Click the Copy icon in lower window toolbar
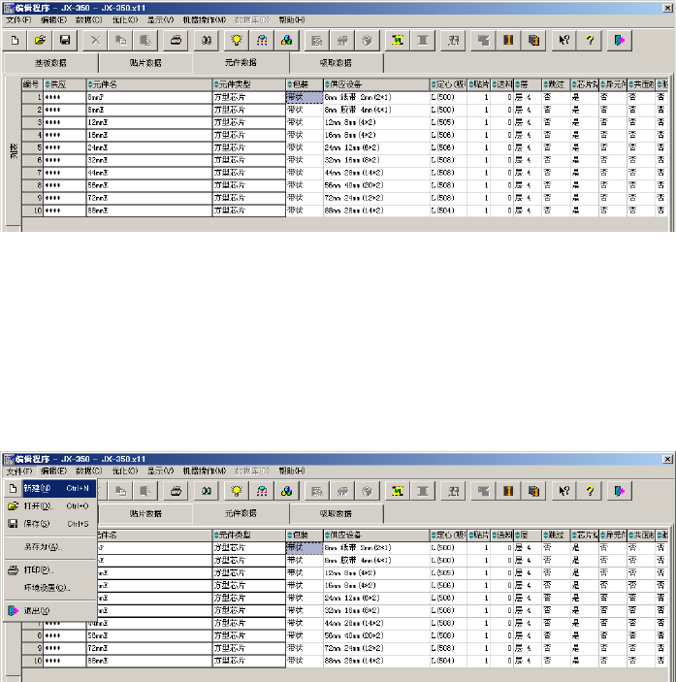The image size is (676, 682). point(120,491)
